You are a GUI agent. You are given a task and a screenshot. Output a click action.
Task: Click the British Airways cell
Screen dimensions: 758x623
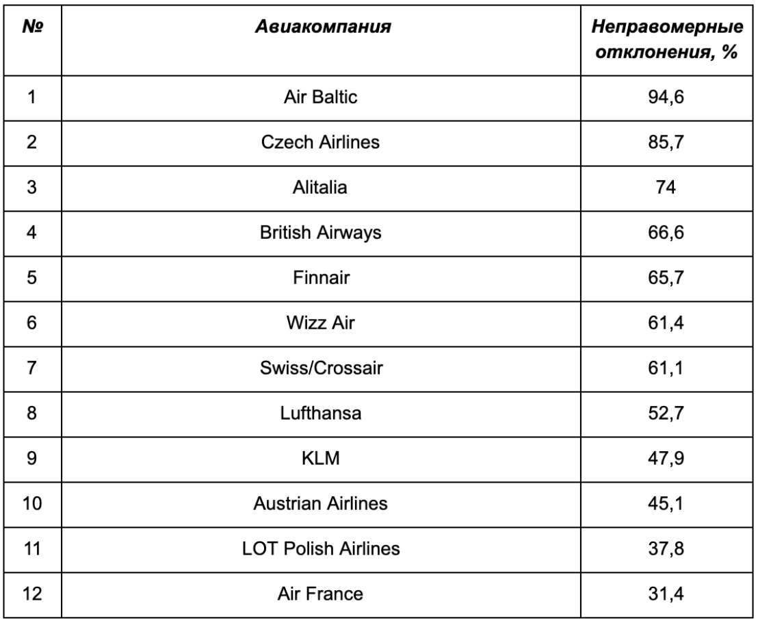(x=320, y=233)
